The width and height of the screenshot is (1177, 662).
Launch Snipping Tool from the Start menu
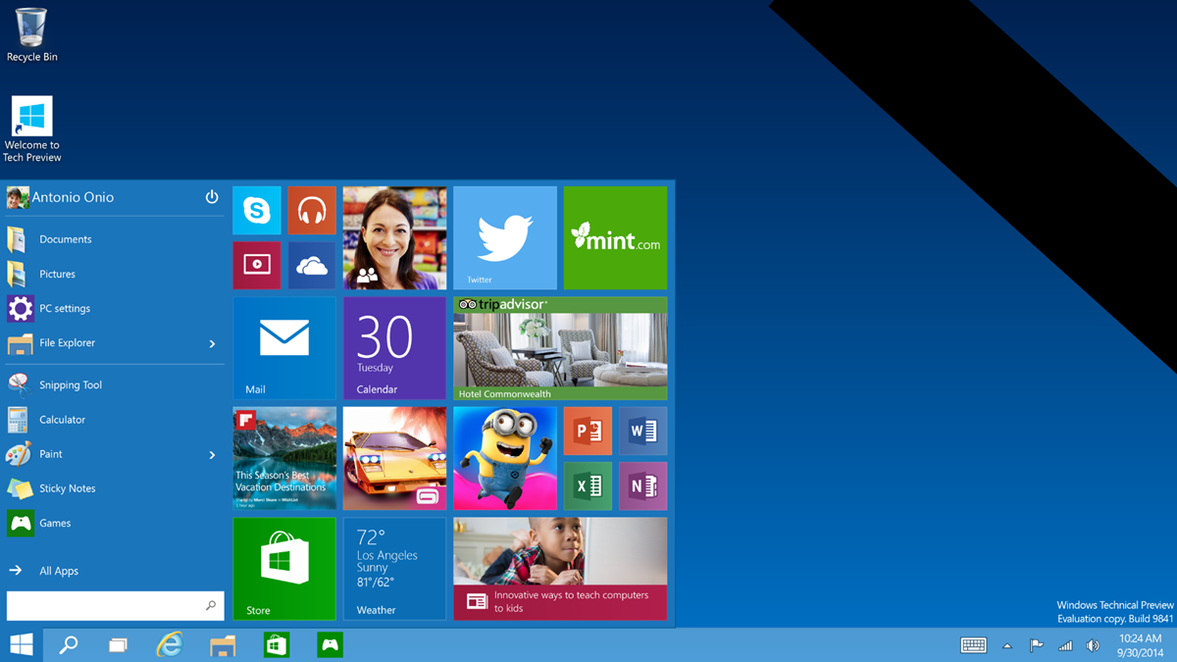tap(115, 385)
